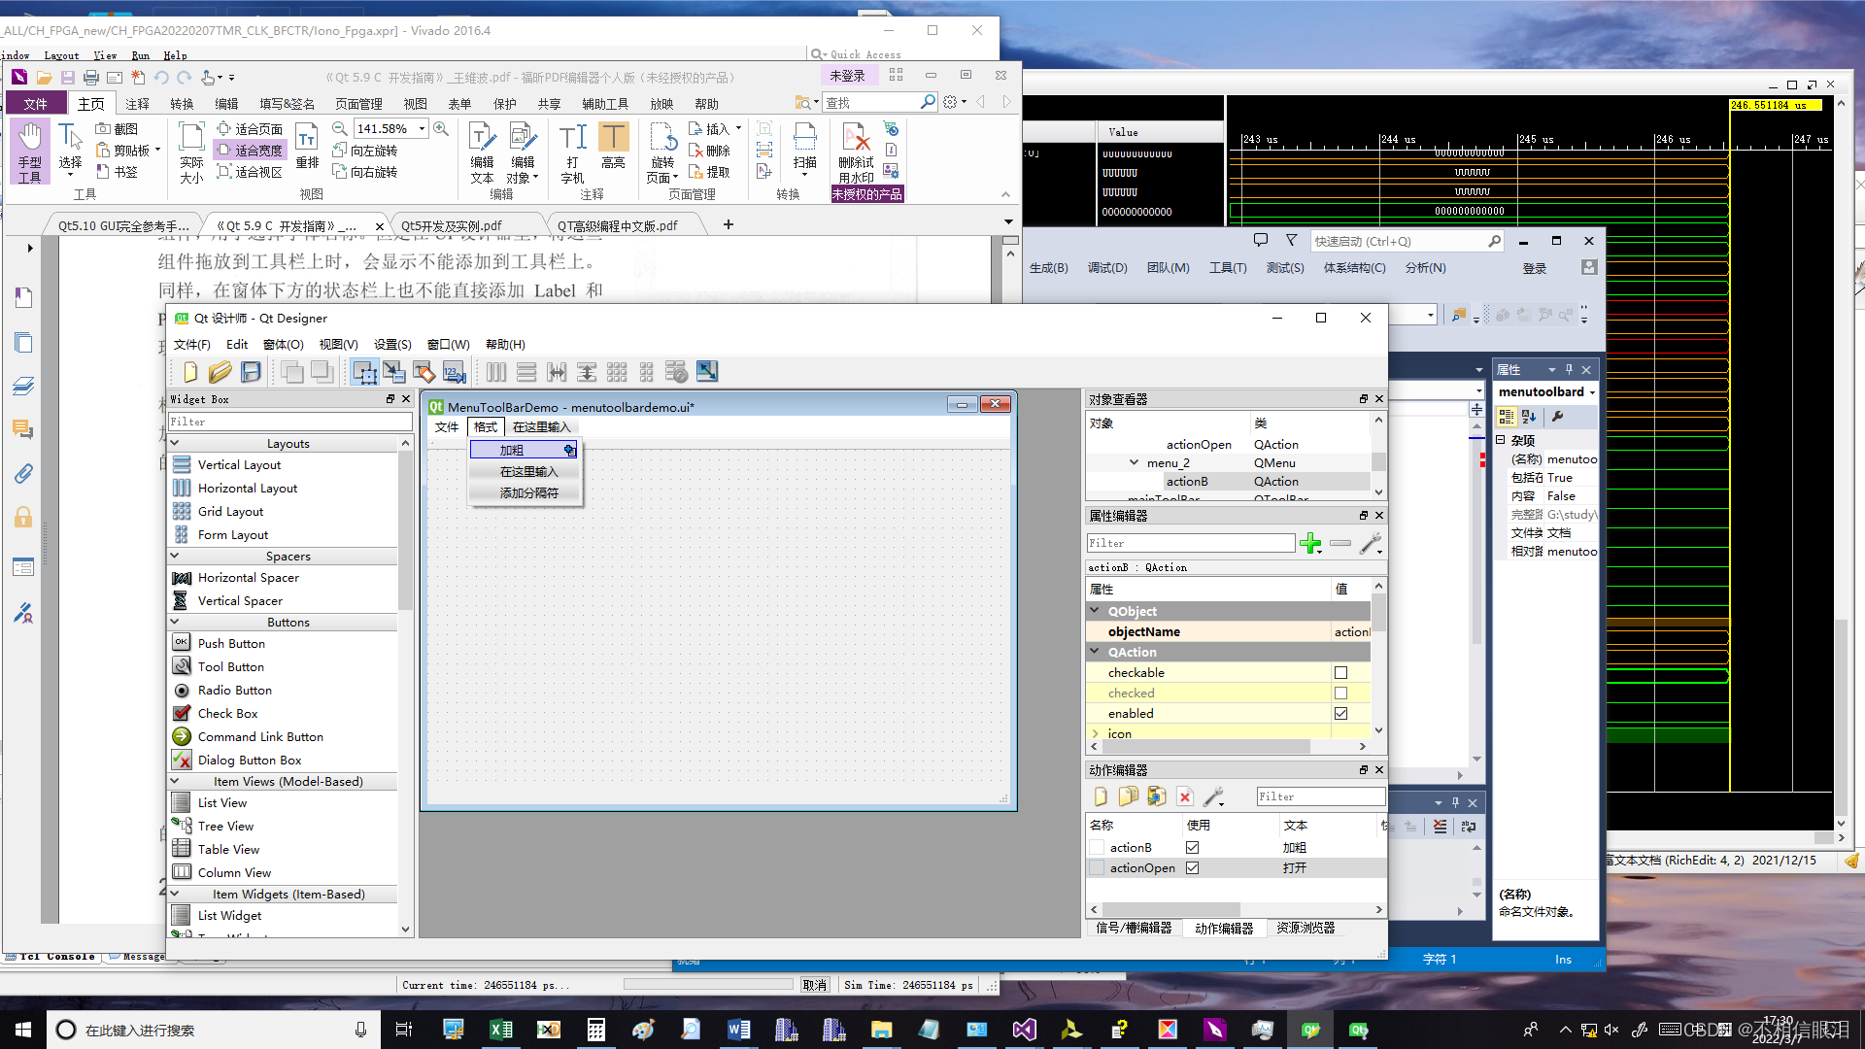The width and height of the screenshot is (1865, 1049).
Task: Delete the selected action with the red X icon
Action: [1185, 795]
